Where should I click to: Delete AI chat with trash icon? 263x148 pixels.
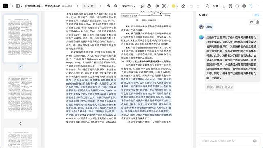coord(257,22)
